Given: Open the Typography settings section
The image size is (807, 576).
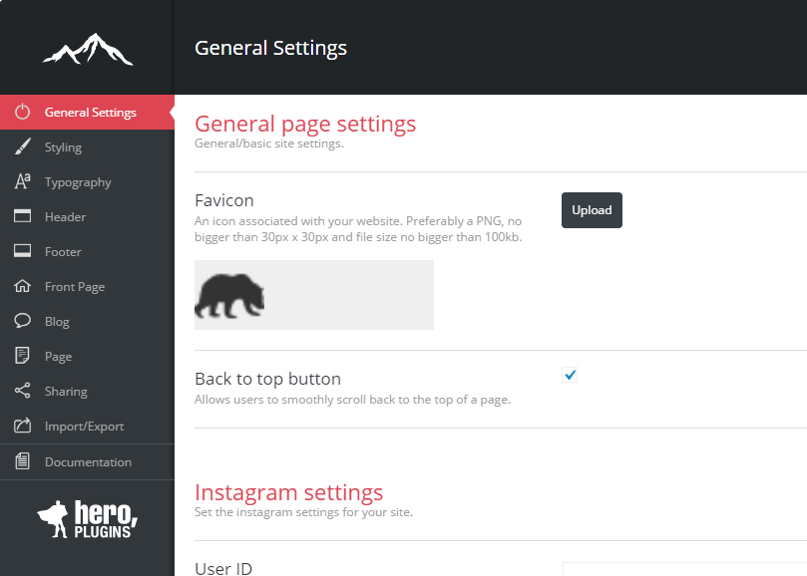Looking at the screenshot, I should click(78, 182).
